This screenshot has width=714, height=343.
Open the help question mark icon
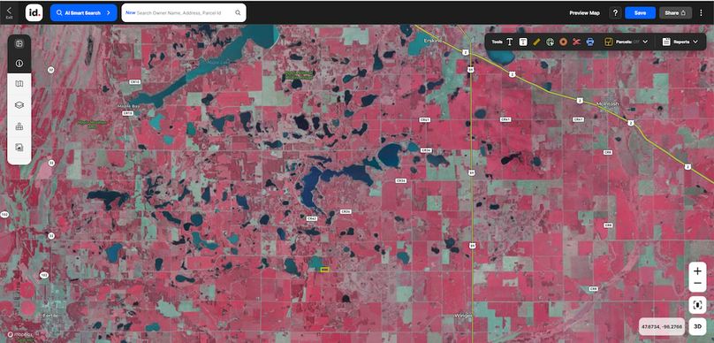[x=615, y=12]
